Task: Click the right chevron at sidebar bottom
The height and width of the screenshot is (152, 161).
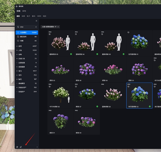Action: 37,147
